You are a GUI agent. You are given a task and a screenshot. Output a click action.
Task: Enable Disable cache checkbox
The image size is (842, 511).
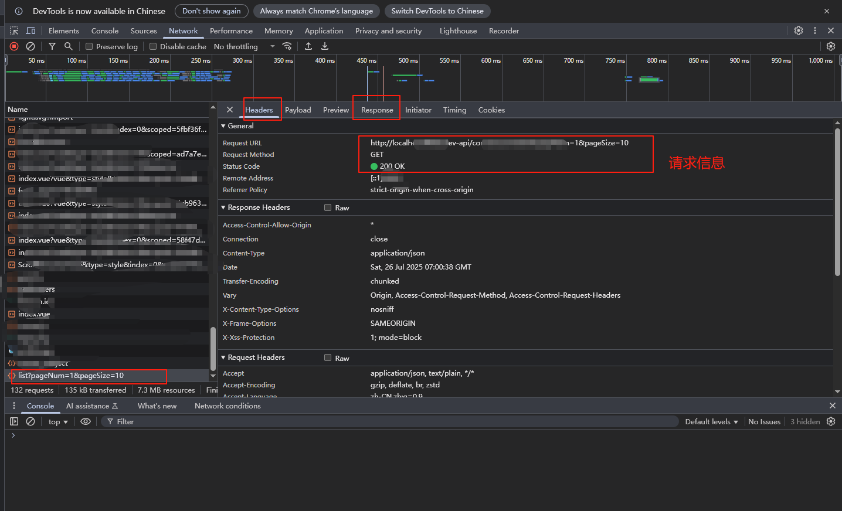[153, 46]
